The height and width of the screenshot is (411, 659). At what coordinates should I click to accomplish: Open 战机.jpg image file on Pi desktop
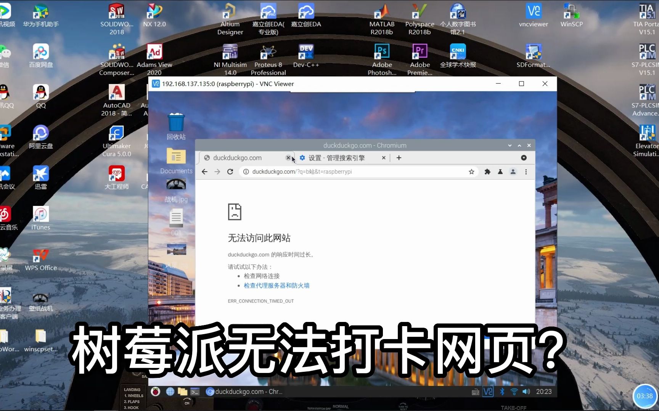tap(176, 191)
